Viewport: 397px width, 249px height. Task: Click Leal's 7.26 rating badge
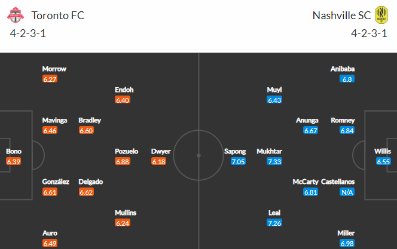[274, 223]
